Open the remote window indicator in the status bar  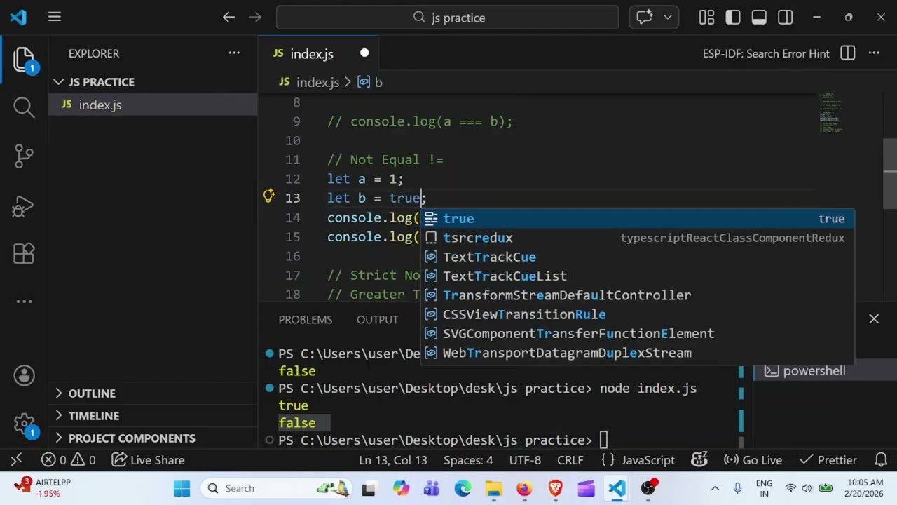(17, 460)
